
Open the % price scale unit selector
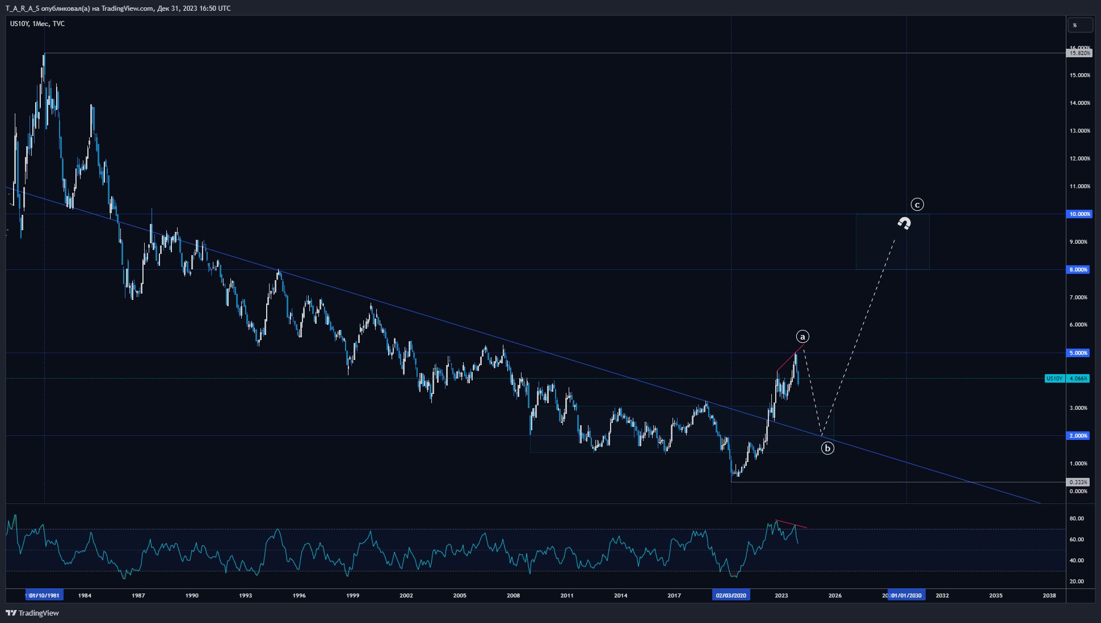(1080, 25)
